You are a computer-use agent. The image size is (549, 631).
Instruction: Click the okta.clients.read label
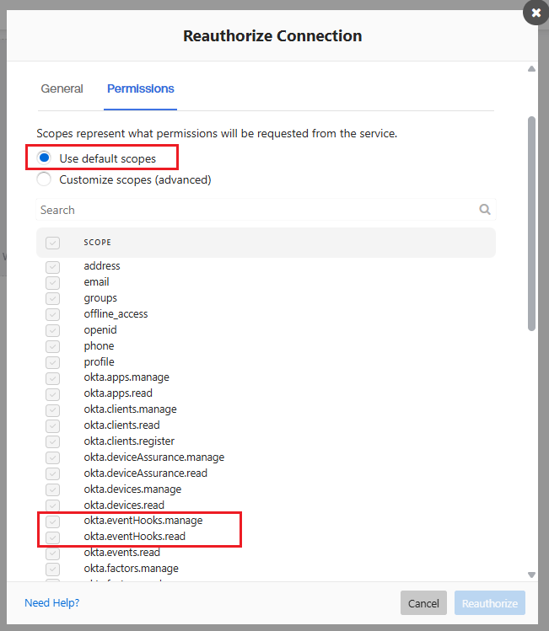pyautogui.click(x=121, y=425)
